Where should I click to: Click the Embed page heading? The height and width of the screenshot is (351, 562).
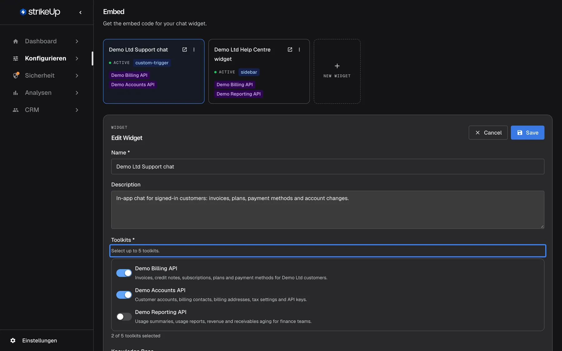(114, 12)
